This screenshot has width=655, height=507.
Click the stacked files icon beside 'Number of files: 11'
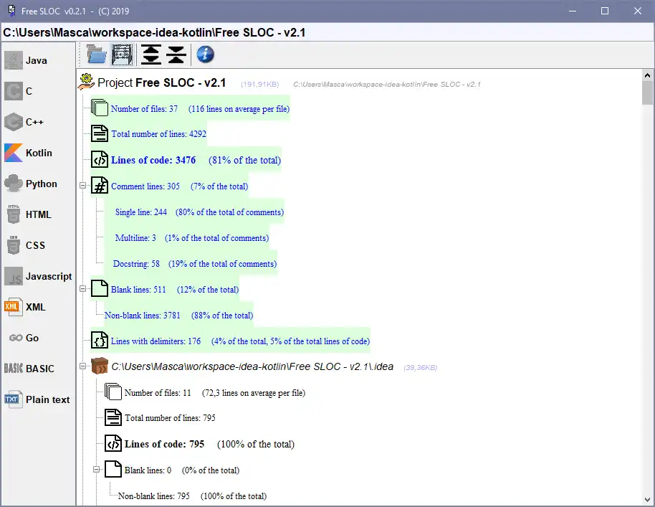pyautogui.click(x=113, y=392)
